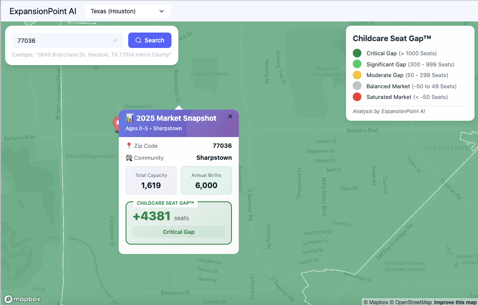Clear the zip code search field
Screen dimensions: 478x305
pyautogui.click(x=115, y=40)
